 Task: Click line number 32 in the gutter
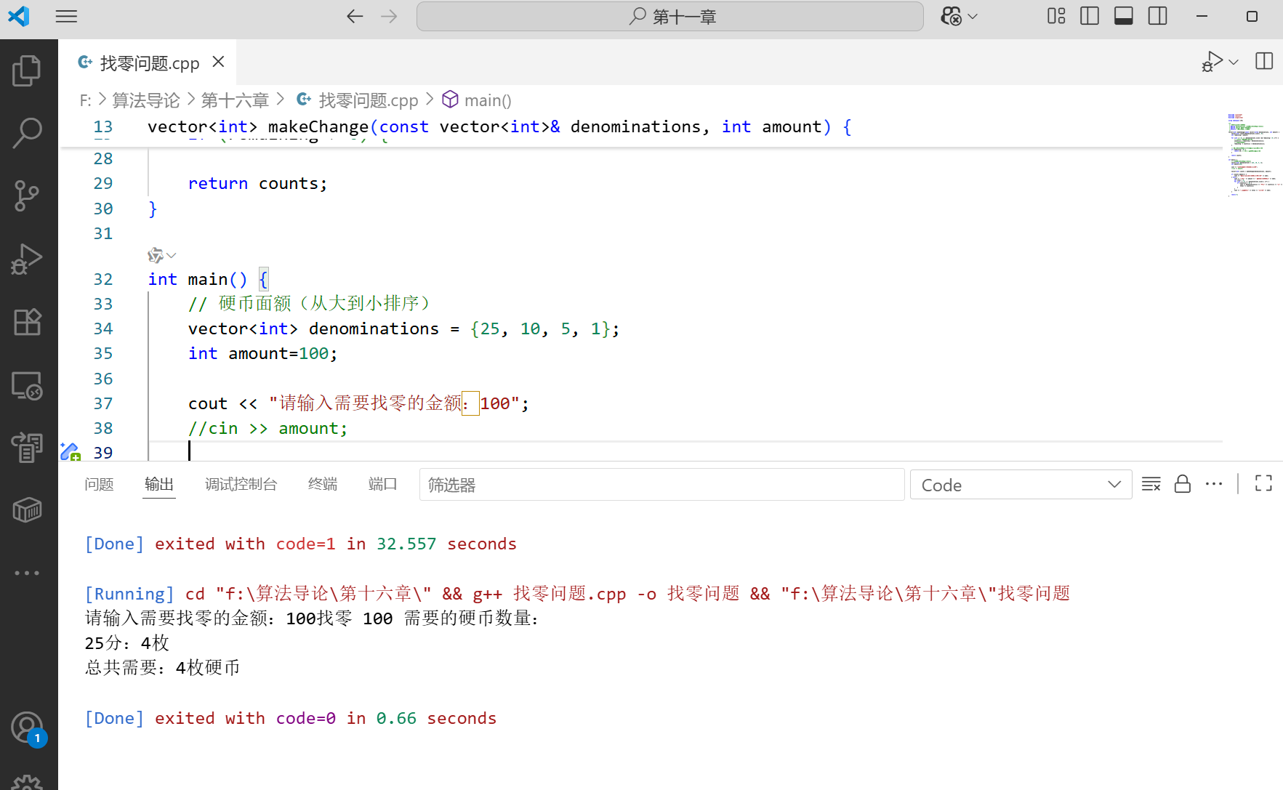coord(103,279)
